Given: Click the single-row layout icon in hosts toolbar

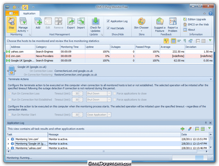Looking at the screenshot, I should pos(198,41).
